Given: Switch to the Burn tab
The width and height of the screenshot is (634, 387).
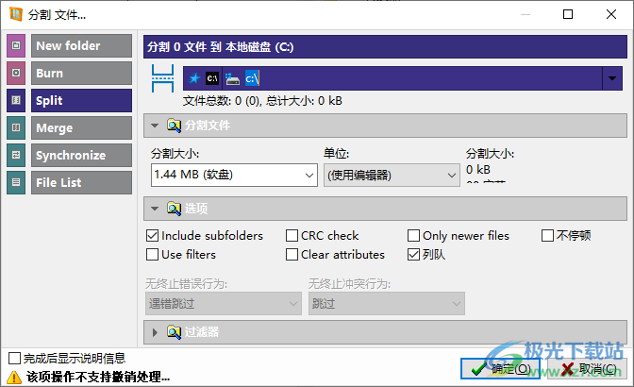Looking at the screenshot, I should click(81, 74).
